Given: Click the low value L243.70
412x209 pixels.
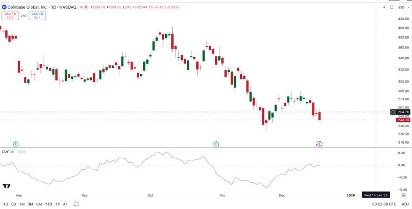Looking at the screenshot, I should tap(130, 7).
